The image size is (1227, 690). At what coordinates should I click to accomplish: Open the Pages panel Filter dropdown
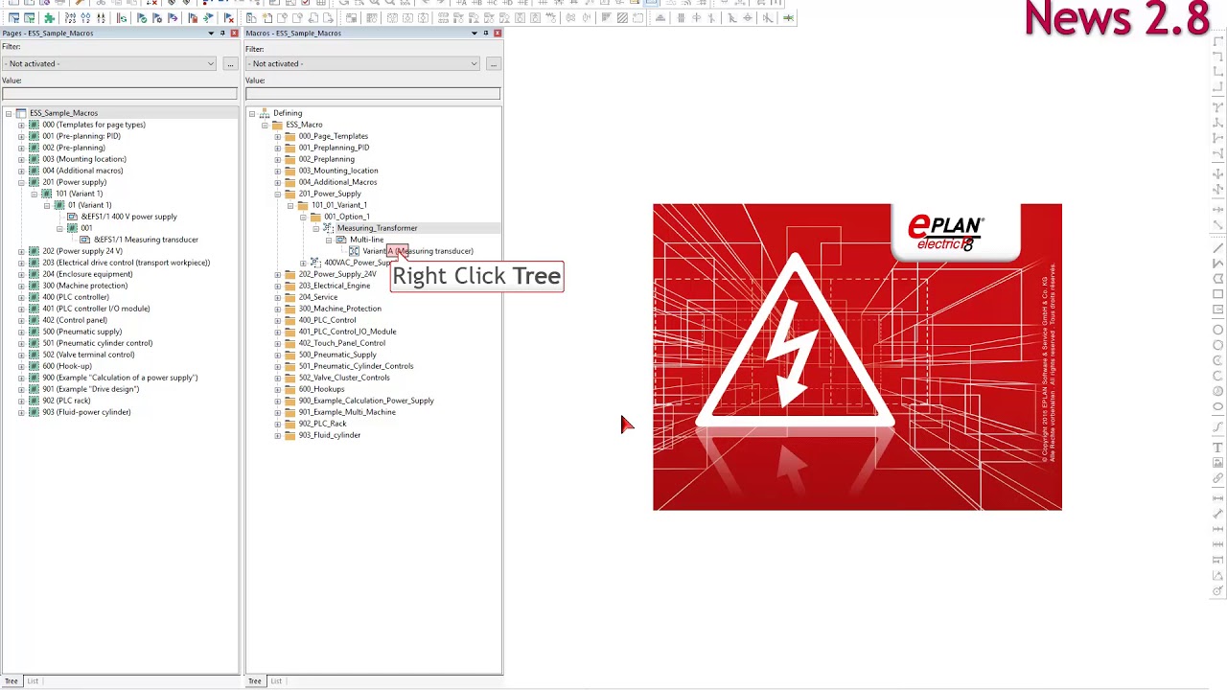point(211,64)
